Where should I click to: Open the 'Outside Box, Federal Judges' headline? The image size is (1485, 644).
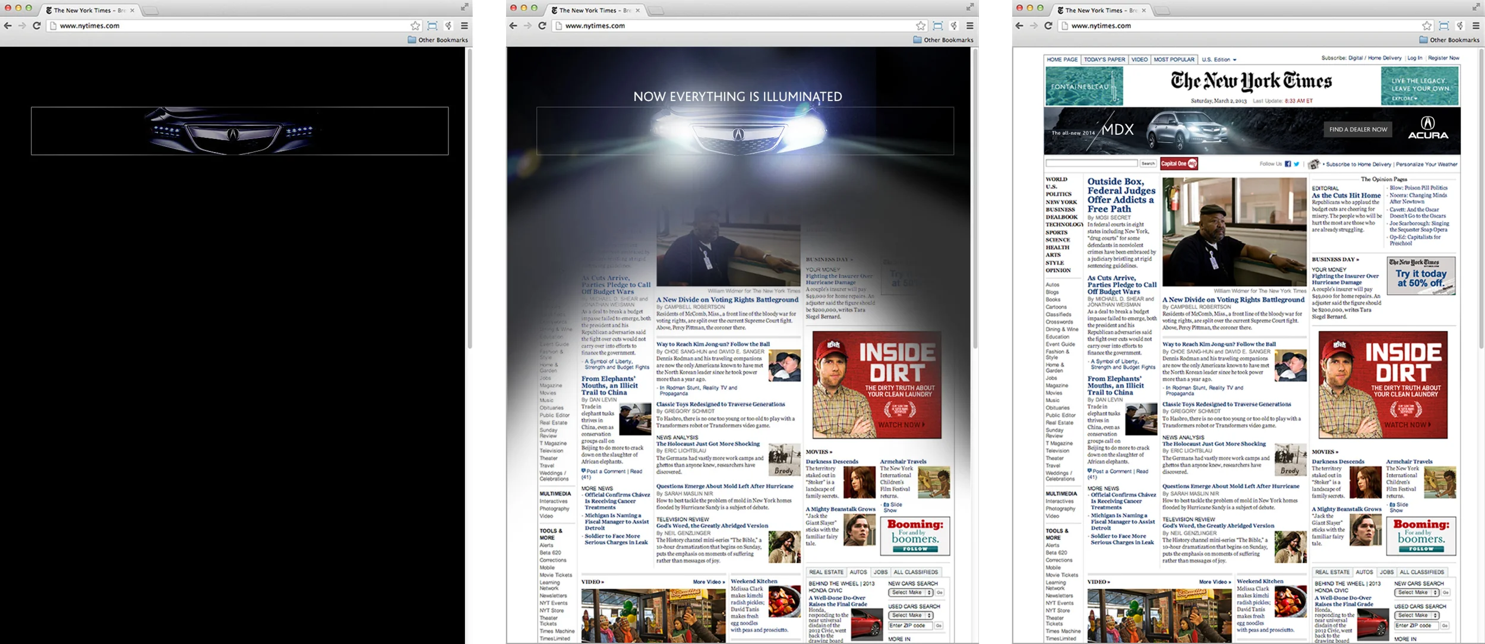1121,195
